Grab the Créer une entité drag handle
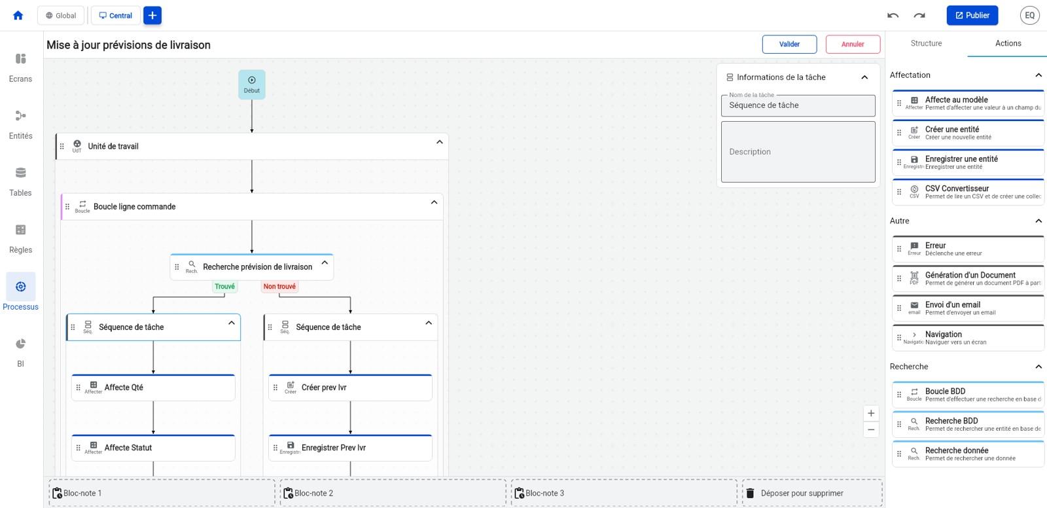Viewport: 1047px width, 508px height. point(899,133)
